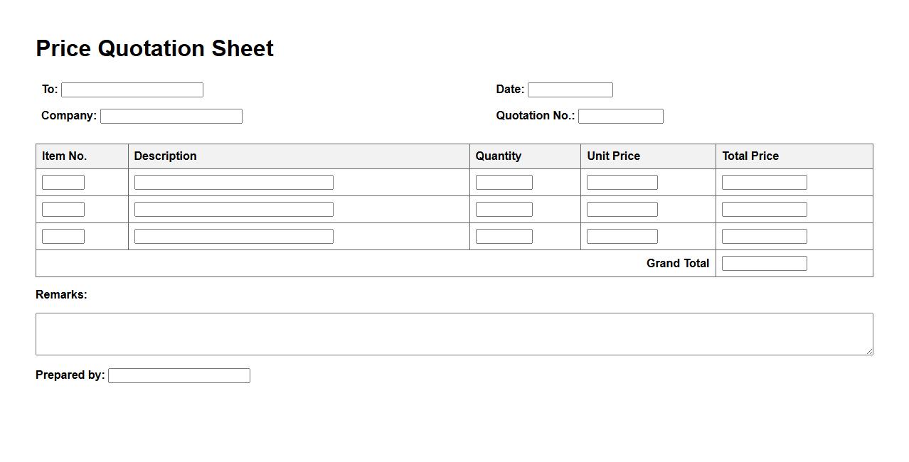
Task: Click the third row Description field
Action: [x=233, y=237]
